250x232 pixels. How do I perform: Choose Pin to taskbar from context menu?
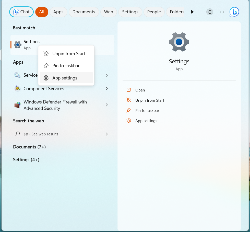[x=66, y=66]
